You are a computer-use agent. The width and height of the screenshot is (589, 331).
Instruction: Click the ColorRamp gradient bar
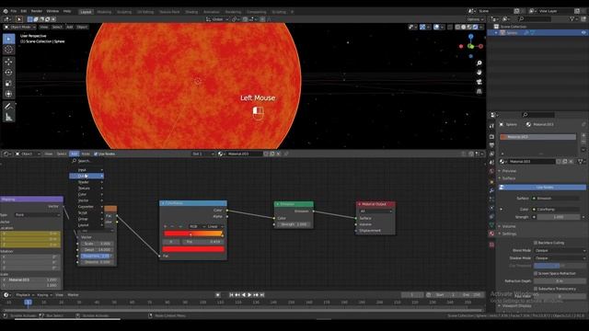point(193,234)
